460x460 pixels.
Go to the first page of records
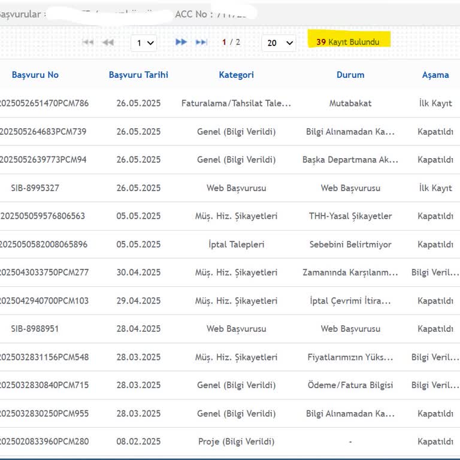tap(87, 43)
